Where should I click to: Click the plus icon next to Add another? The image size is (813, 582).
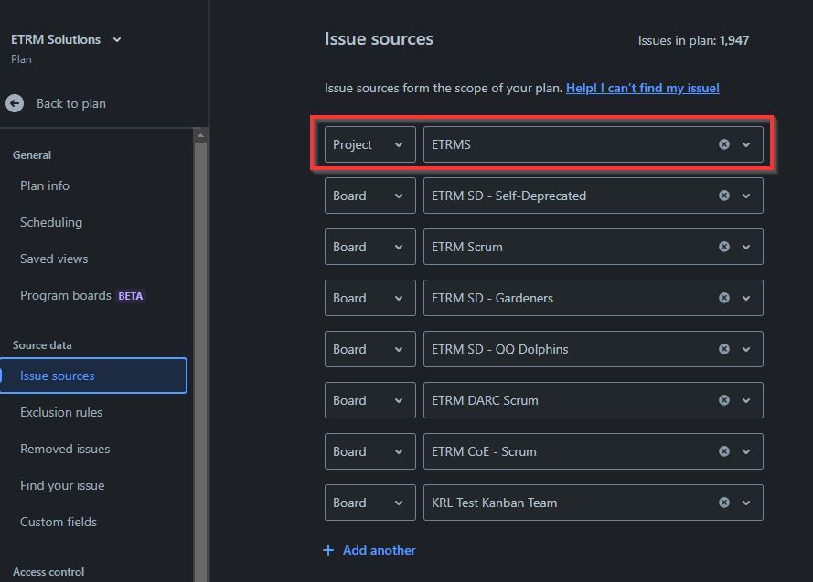[x=328, y=550]
